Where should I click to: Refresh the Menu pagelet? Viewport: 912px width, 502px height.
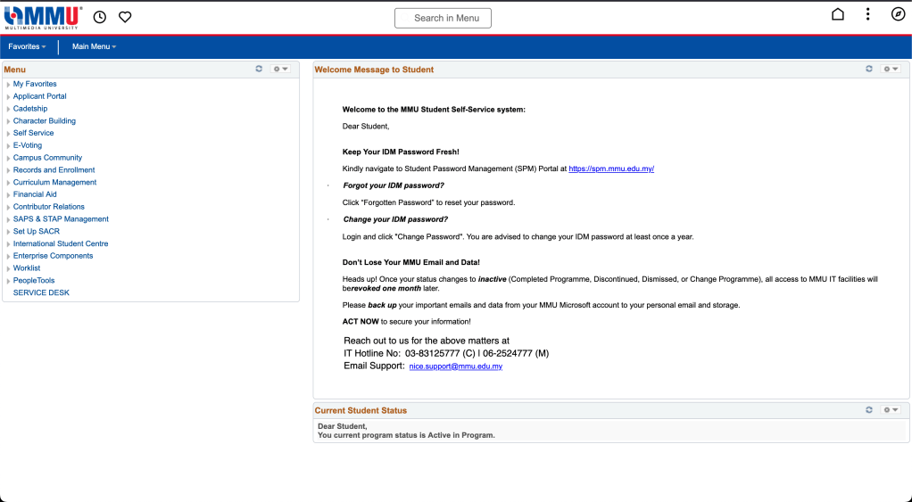coord(259,69)
